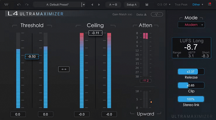Adjust the Release x3.37 slider
This screenshot has width=216, height=120.
tap(191, 72)
